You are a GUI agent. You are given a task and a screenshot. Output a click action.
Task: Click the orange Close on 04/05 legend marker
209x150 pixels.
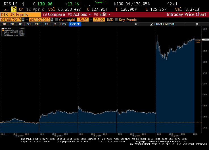click(3, 30)
